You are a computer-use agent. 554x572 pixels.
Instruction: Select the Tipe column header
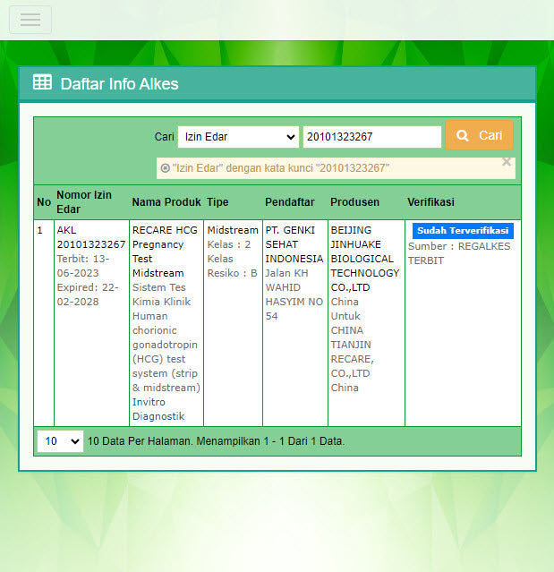[x=217, y=202]
